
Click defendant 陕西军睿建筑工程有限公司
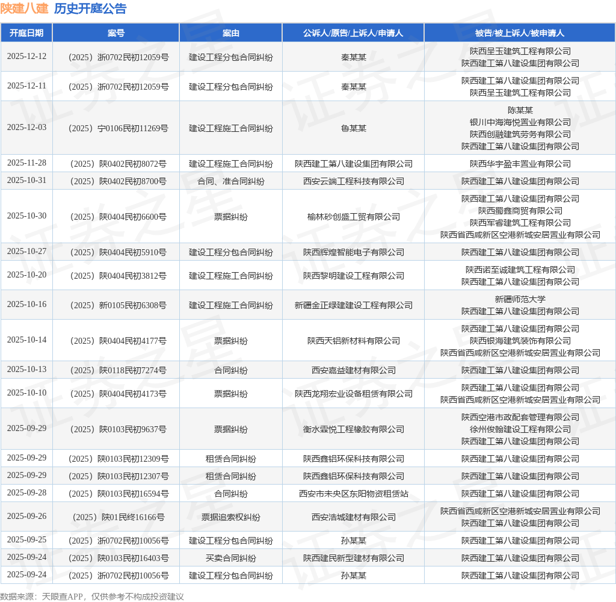520,223
